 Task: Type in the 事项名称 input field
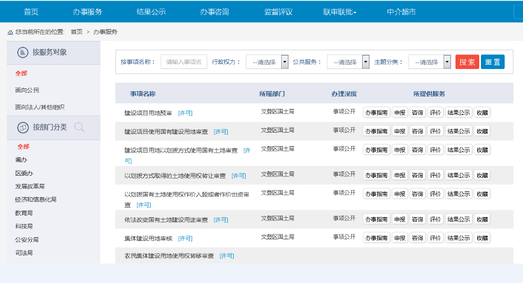[184, 62]
